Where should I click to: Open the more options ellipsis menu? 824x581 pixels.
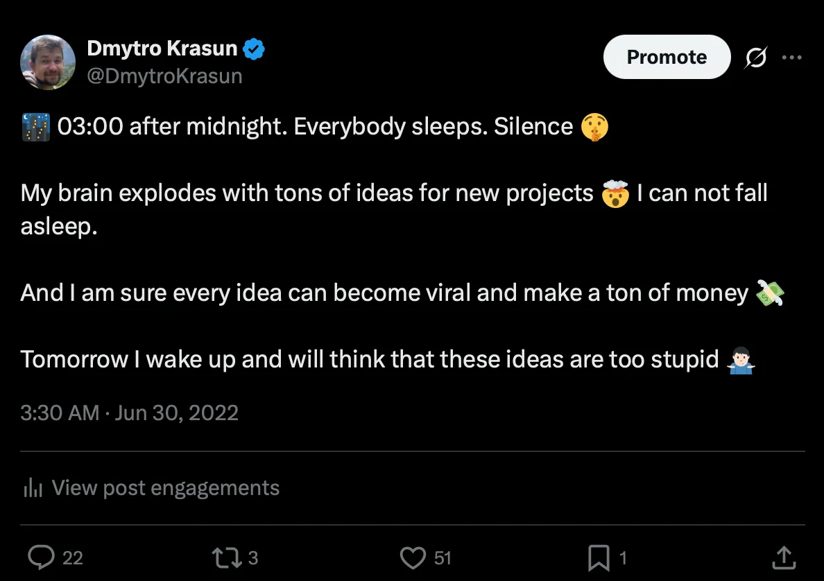coord(792,58)
